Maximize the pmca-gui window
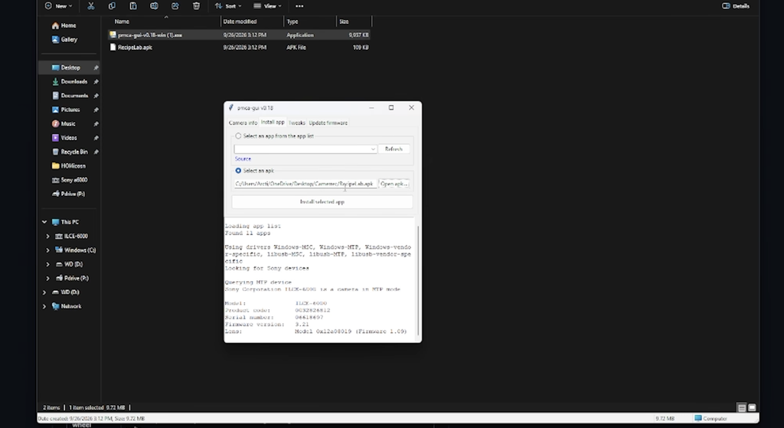This screenshot has height=428, width=784. tap(391, 107)
